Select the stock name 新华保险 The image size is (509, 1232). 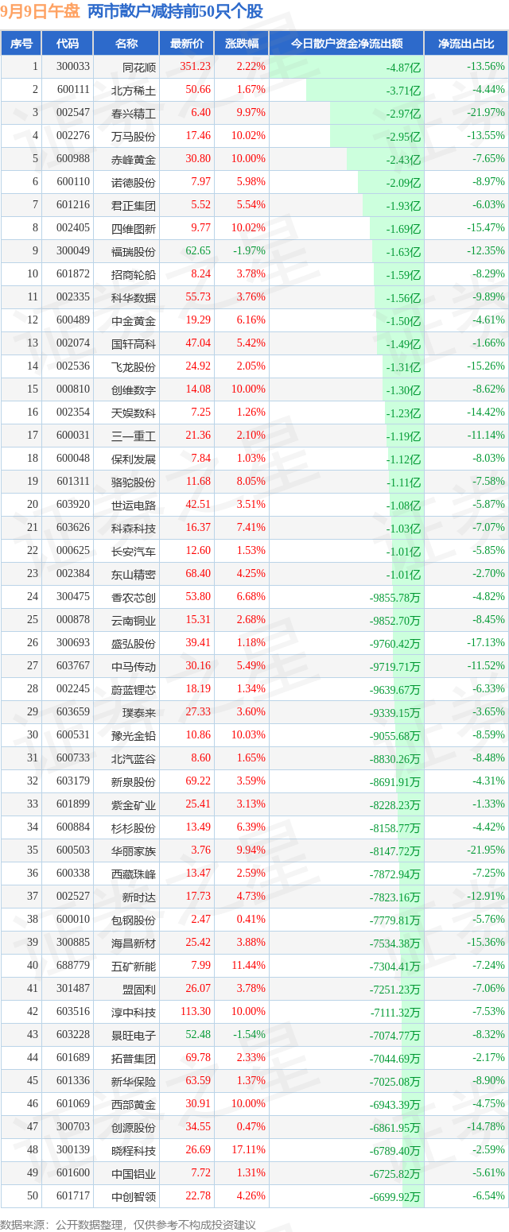click(x=134, y=1080)
